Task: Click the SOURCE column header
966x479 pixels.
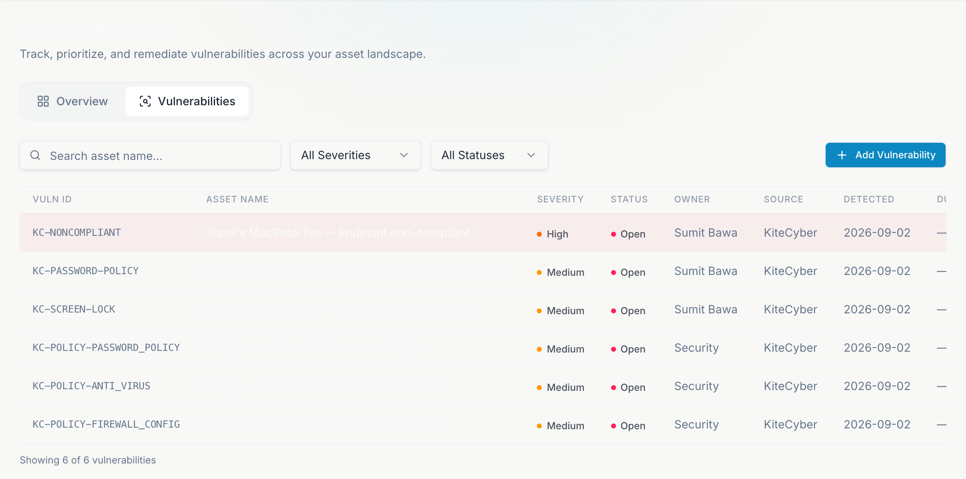Action: 783,199
